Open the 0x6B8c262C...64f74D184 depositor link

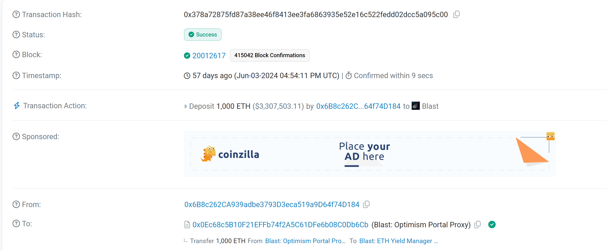click(358, 106)
